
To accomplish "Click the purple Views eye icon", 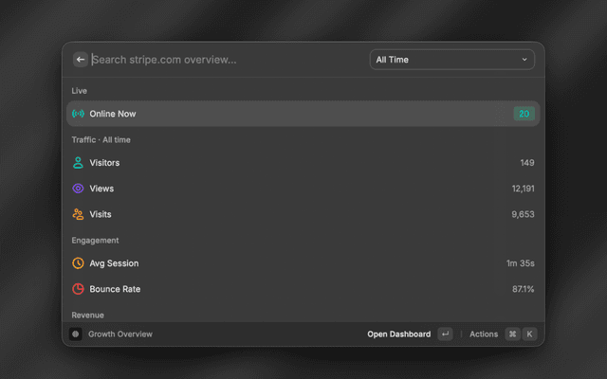I will point(78,189).
